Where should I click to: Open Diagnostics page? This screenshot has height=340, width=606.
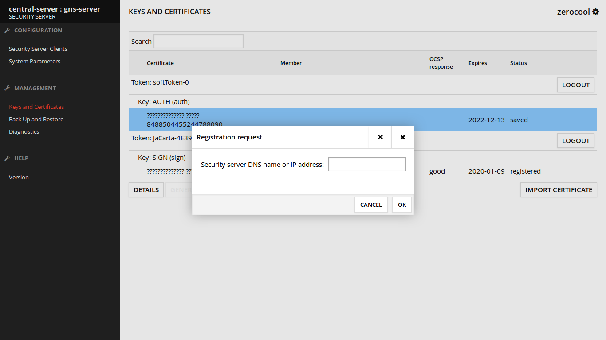pyautogui.click(x=24, y=132)
